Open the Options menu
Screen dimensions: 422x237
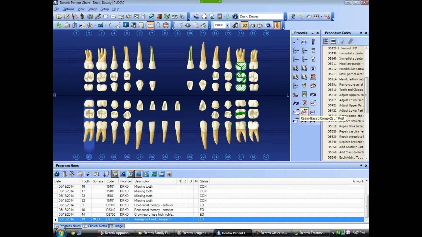click(x=68, y=9)
